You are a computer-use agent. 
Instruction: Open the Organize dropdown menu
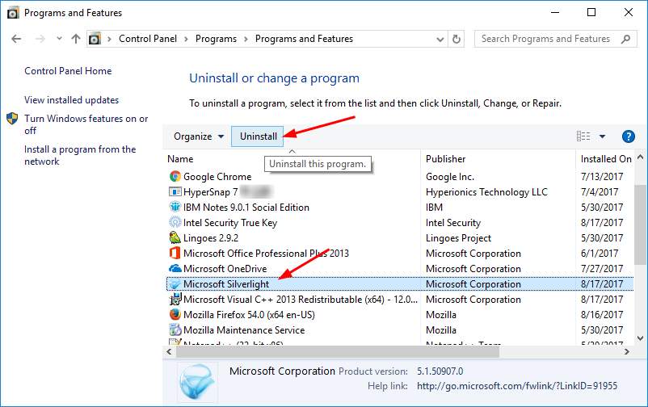(x=199, y=136)
